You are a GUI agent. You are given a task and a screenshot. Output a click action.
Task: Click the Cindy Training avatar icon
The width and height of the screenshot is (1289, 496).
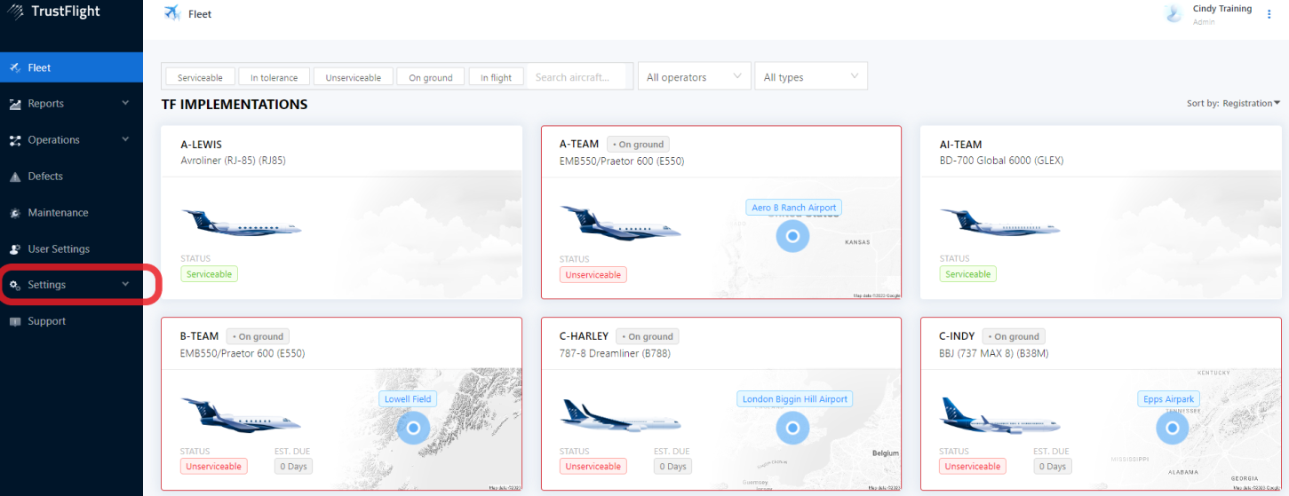(1174, 13)
